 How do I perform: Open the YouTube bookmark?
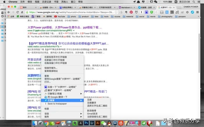pyautogui.click(x=59, y=17)
